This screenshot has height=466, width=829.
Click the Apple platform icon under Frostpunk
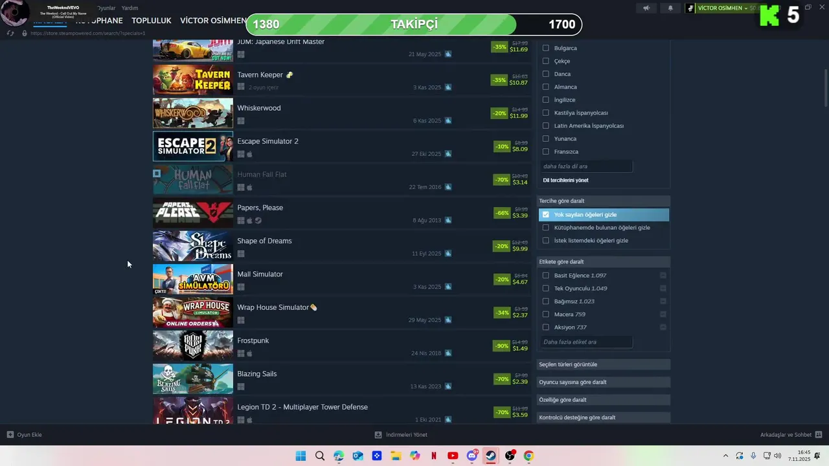(x=249, y=353)
